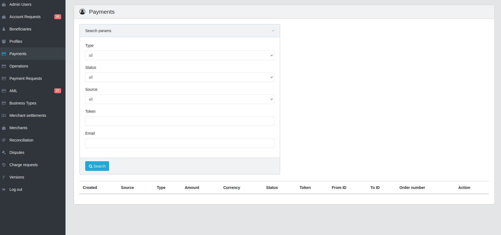This screenshot has height=235, width=501.
Task: Click the Email input field
Action: [x=180, y=143]
